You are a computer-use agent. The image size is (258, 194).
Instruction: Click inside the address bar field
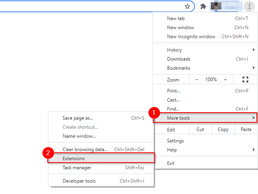coord(91,6)
